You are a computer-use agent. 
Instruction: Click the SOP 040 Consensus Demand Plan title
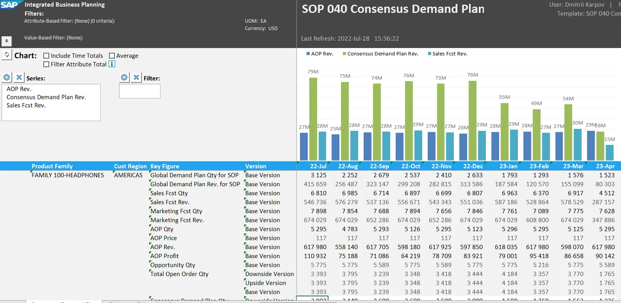(393, 9)
